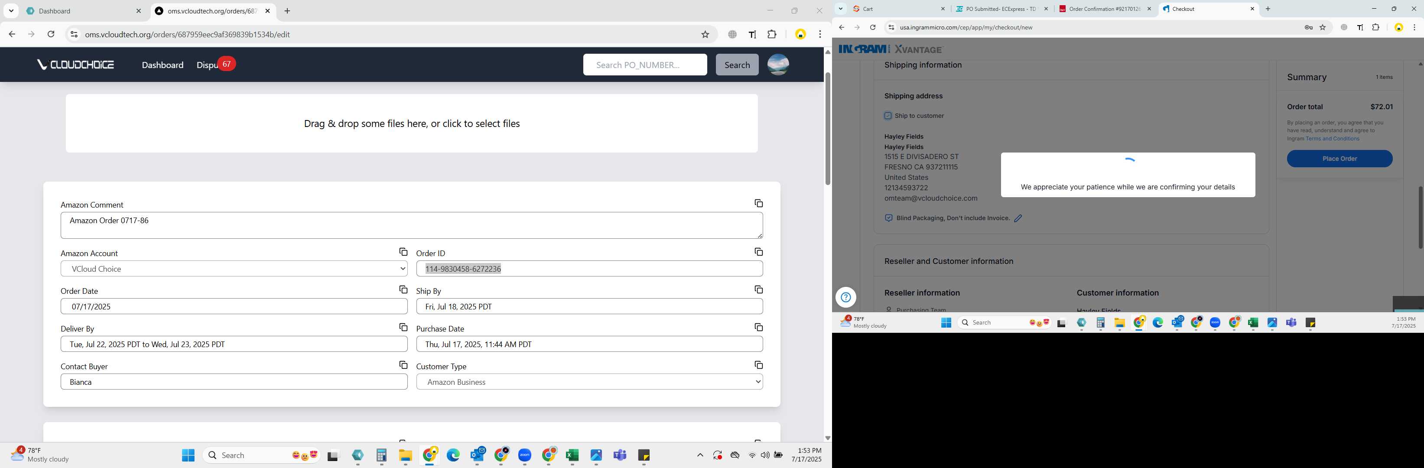Expand the Customer Type dropdown
Image resolution: width=1424 pixels, height=468 pixels.
(x=589, y=382)
